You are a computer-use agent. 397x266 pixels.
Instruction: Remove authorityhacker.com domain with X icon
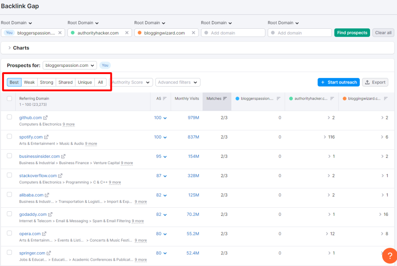click(x=127, y=33)
